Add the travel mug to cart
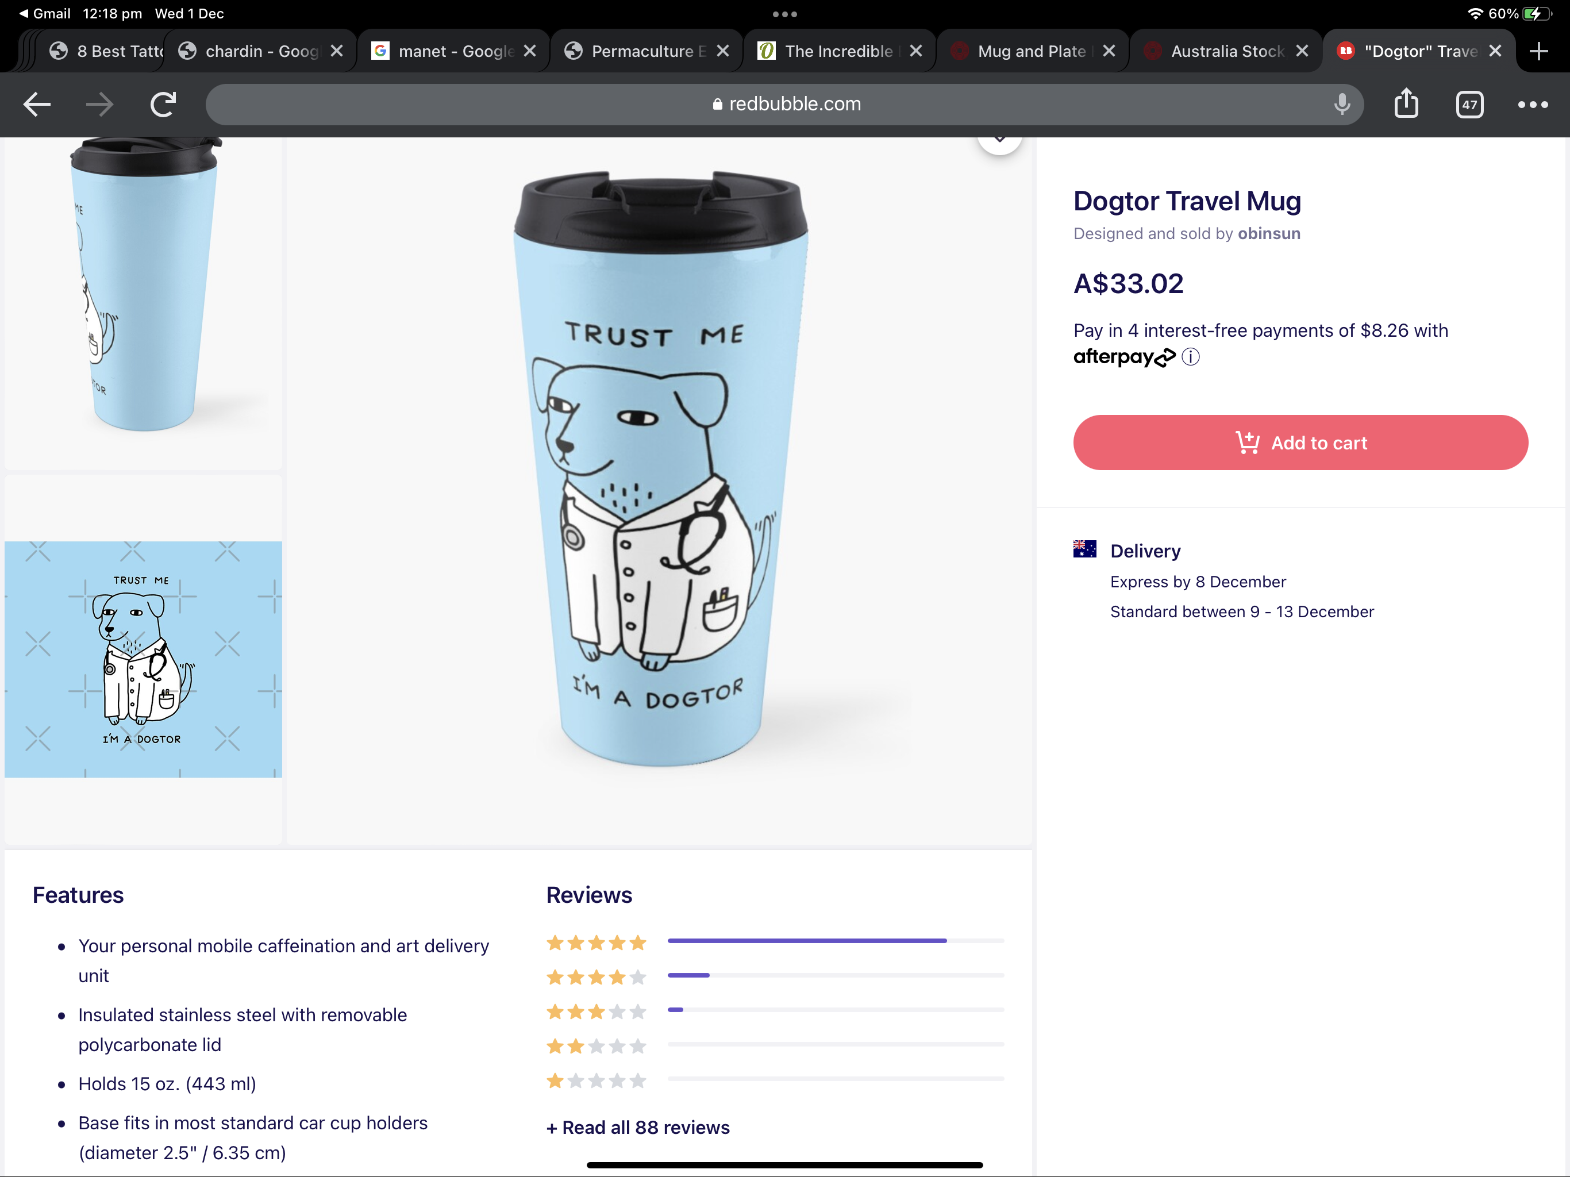1570x1177 pixels. (1300, 443)
